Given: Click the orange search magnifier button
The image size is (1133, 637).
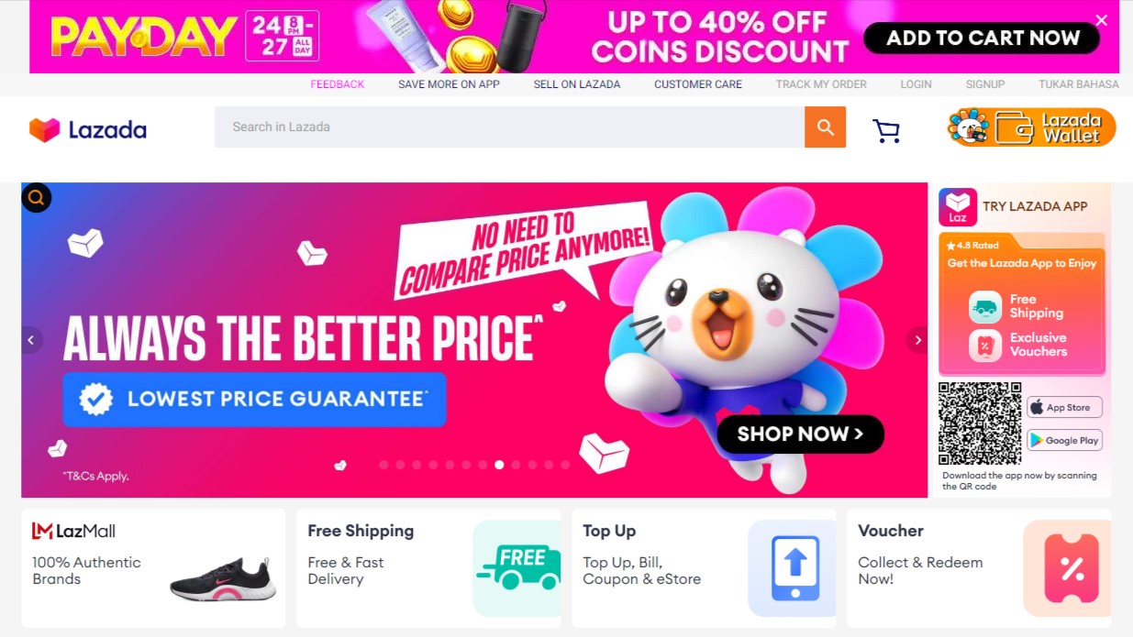Looking at the screenshot, I should pos(825,127).
